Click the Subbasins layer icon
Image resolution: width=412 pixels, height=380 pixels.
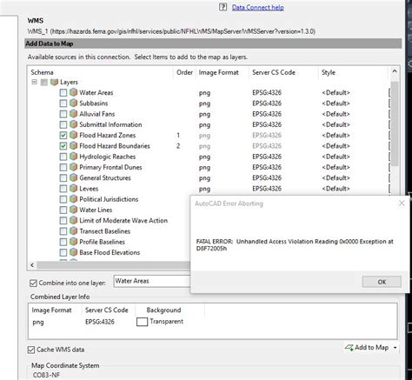coord(74,103)
